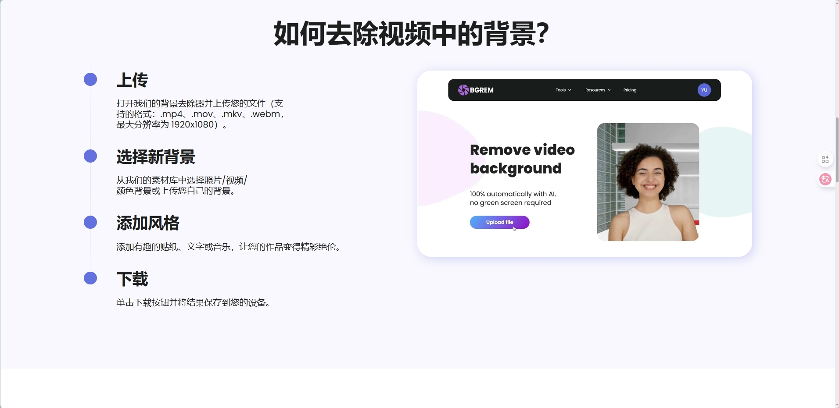Click the 如何去除视频中的背景 page heading
The width and height of the screenshot is (839, 408).
coord(411,34)
